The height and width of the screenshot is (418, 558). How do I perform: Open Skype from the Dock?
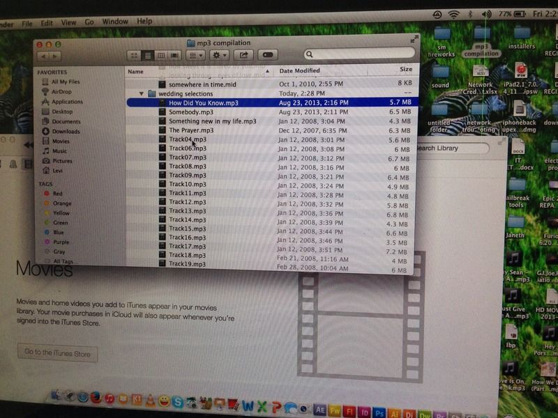pos(178,401)
